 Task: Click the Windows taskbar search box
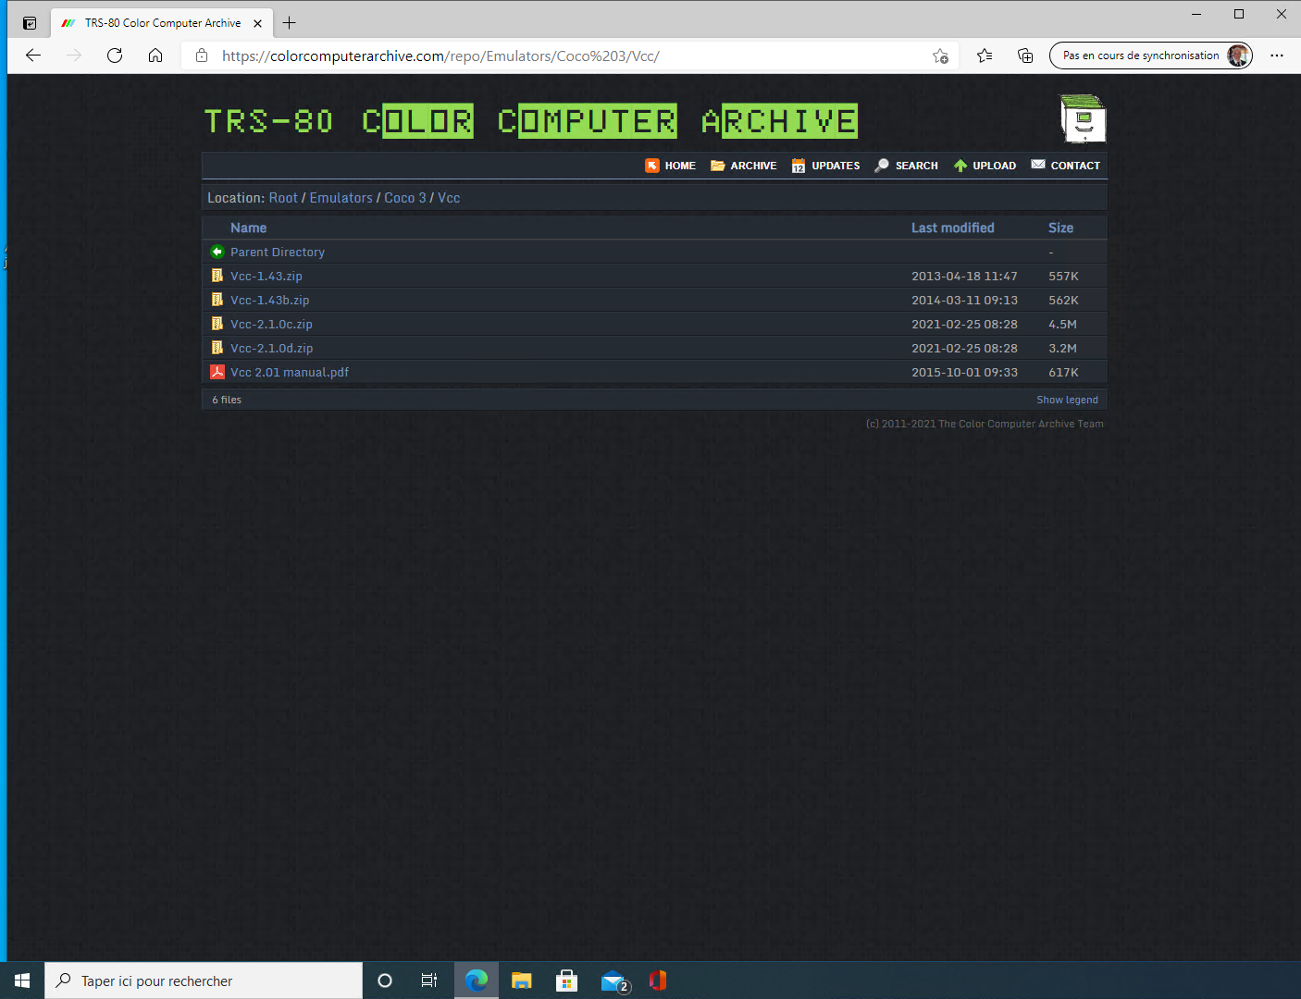point(204,980)
